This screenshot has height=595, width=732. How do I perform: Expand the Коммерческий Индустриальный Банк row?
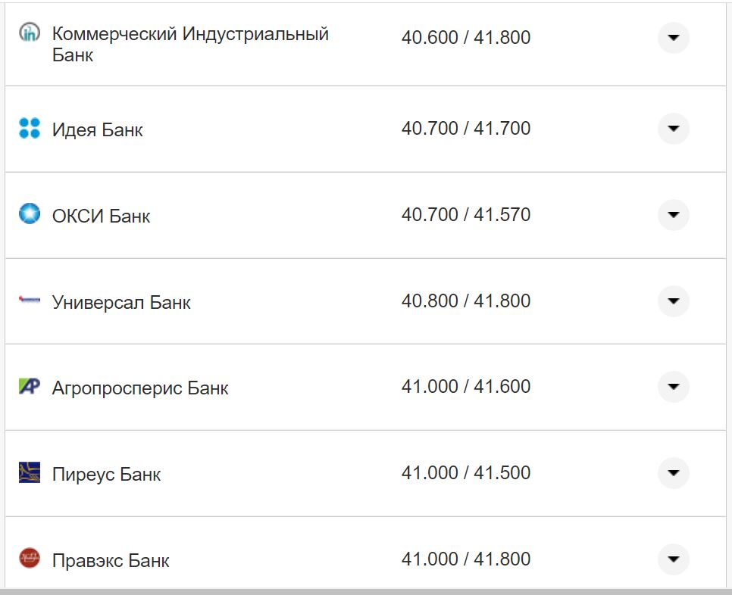click(x=673, y=38)
